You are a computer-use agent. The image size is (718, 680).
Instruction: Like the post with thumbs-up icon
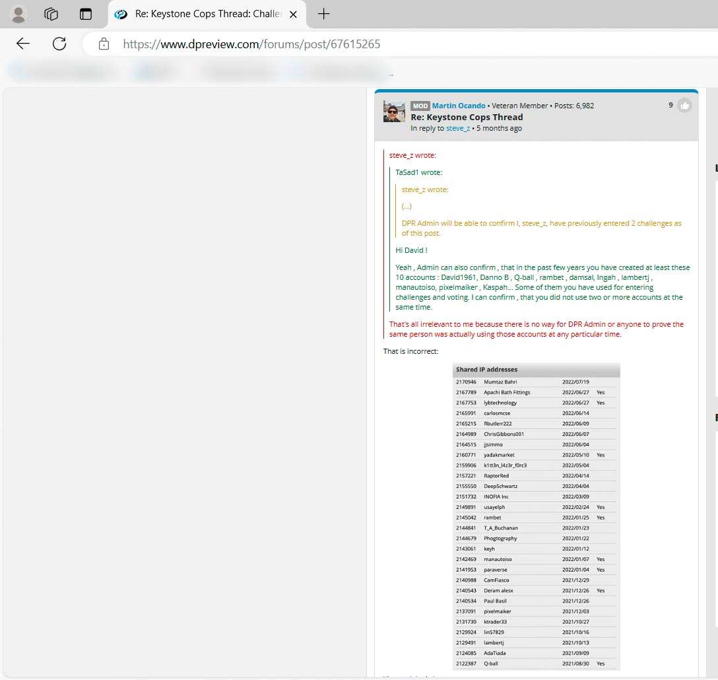tap(684, 106)
